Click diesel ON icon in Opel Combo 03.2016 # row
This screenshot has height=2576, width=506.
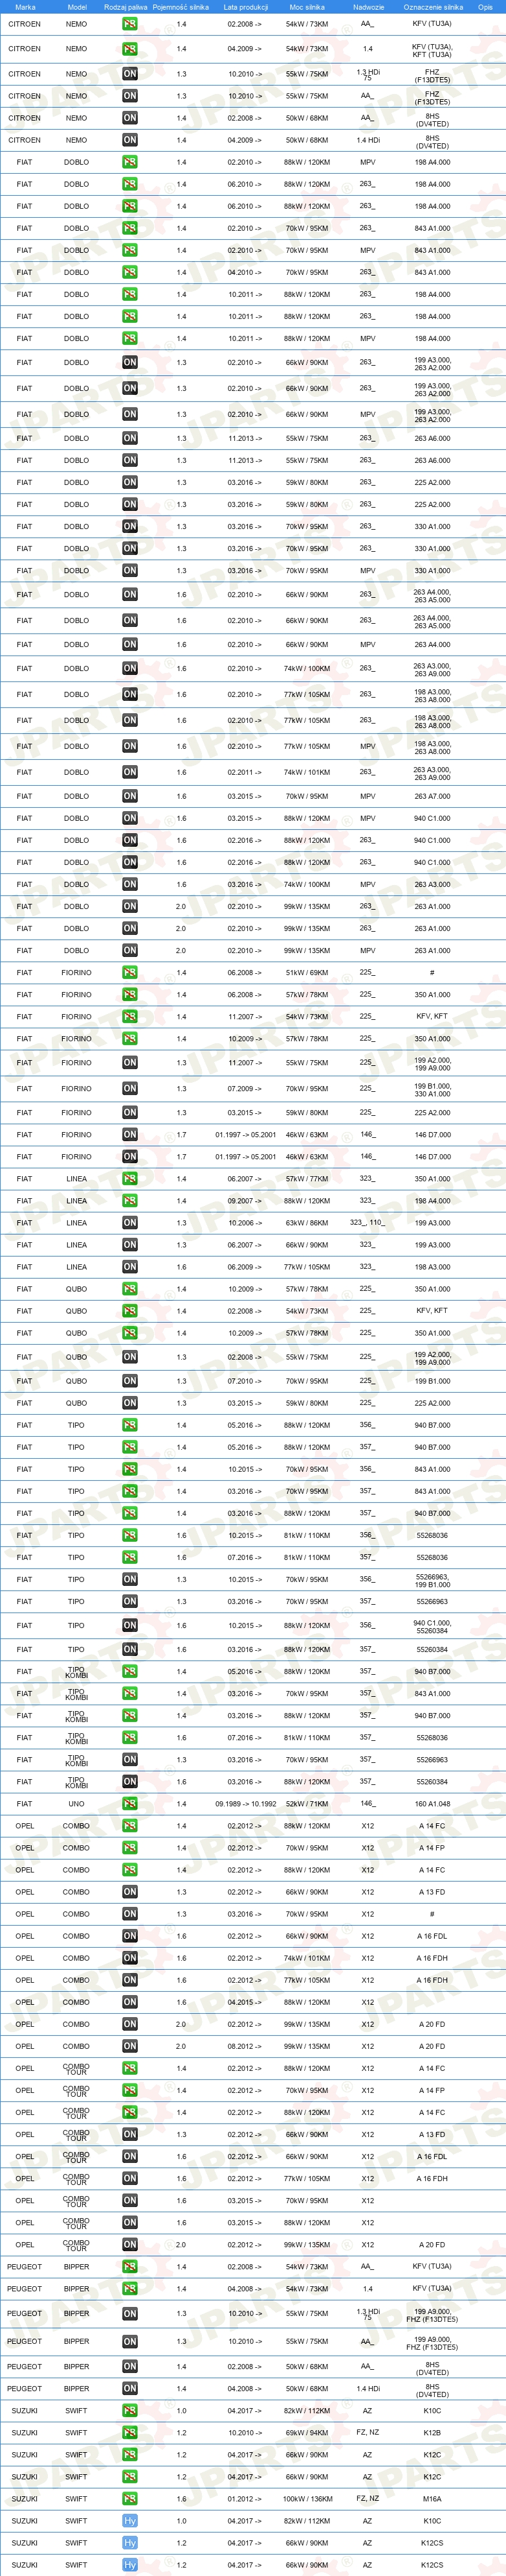click(130, 1913)
